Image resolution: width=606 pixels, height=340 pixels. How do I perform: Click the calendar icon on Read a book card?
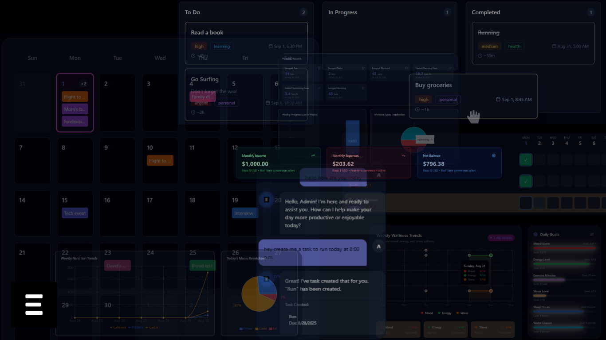pos(271,46)
